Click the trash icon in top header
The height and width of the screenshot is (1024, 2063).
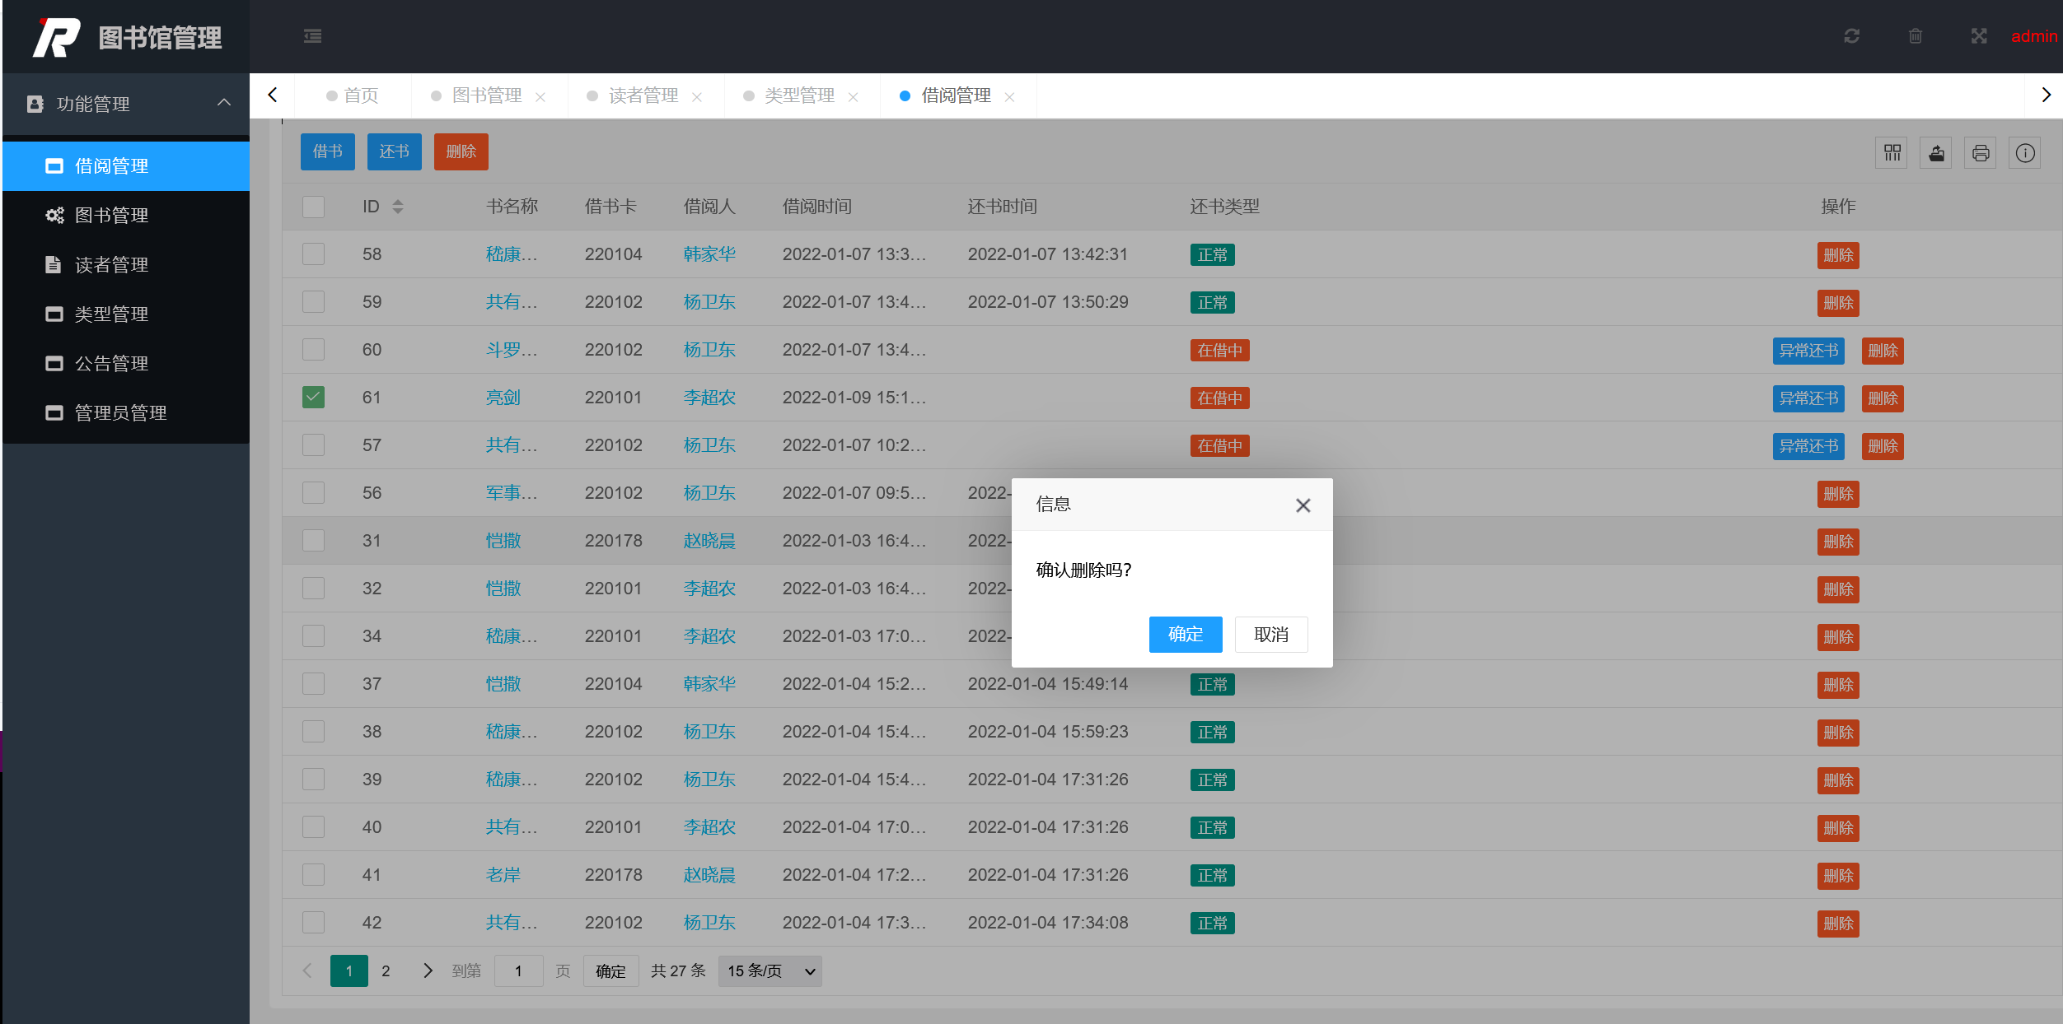1916,36
